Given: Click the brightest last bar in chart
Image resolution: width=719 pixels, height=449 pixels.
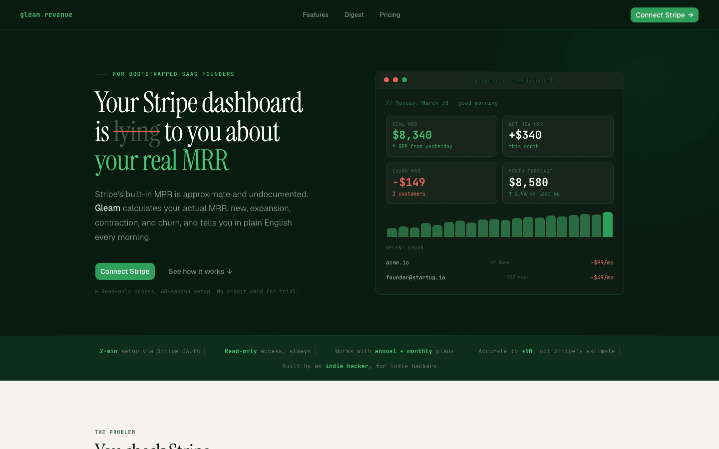Looking at the screenshot, I should tap(608, 224).
